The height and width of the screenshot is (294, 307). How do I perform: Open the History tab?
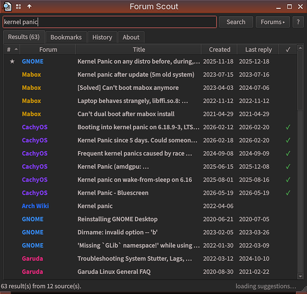[x=102, y=37]
